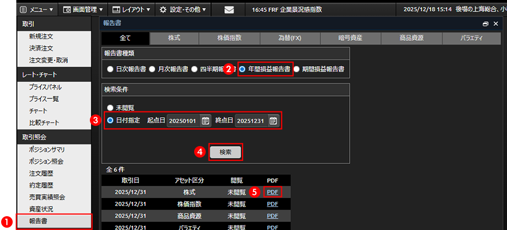
Task: Switch to the 暗号資産 tab
Action: pyautogui.click(x=351, y=38)
